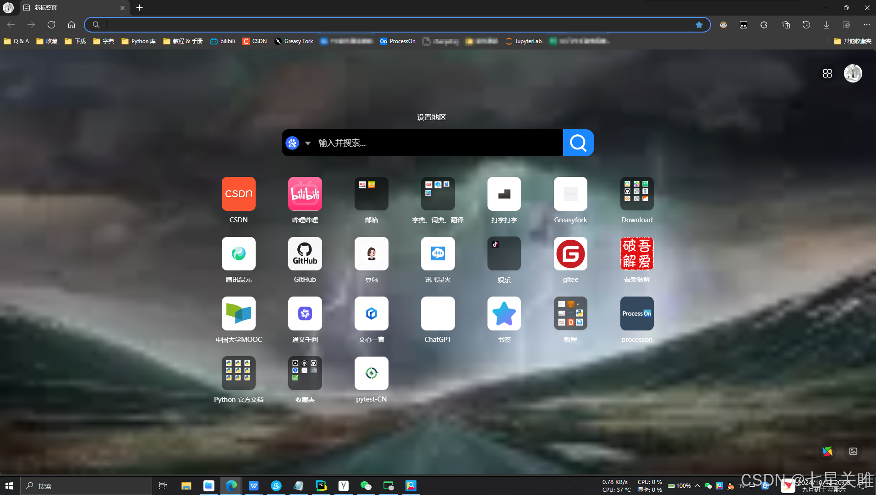Image resolution: width=876 pixels, height=495 pixels.
Task: Open a new browser tab
Action: point(139,8)
